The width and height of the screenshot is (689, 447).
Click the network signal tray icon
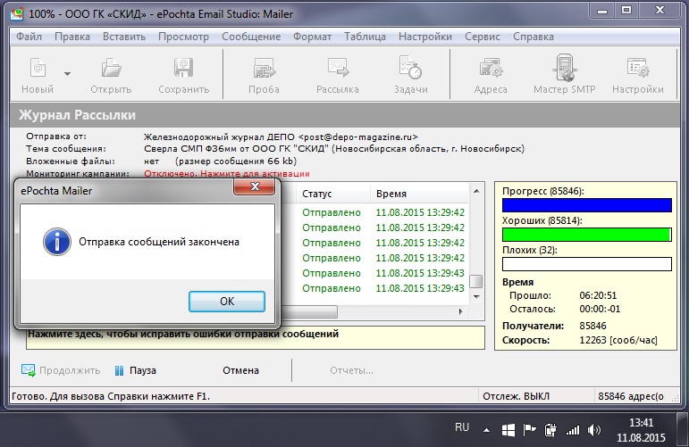(x=572, y=430)
